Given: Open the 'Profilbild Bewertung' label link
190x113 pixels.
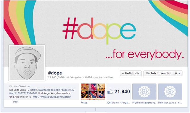Looking at the screenshot, I should click(144, 103).
